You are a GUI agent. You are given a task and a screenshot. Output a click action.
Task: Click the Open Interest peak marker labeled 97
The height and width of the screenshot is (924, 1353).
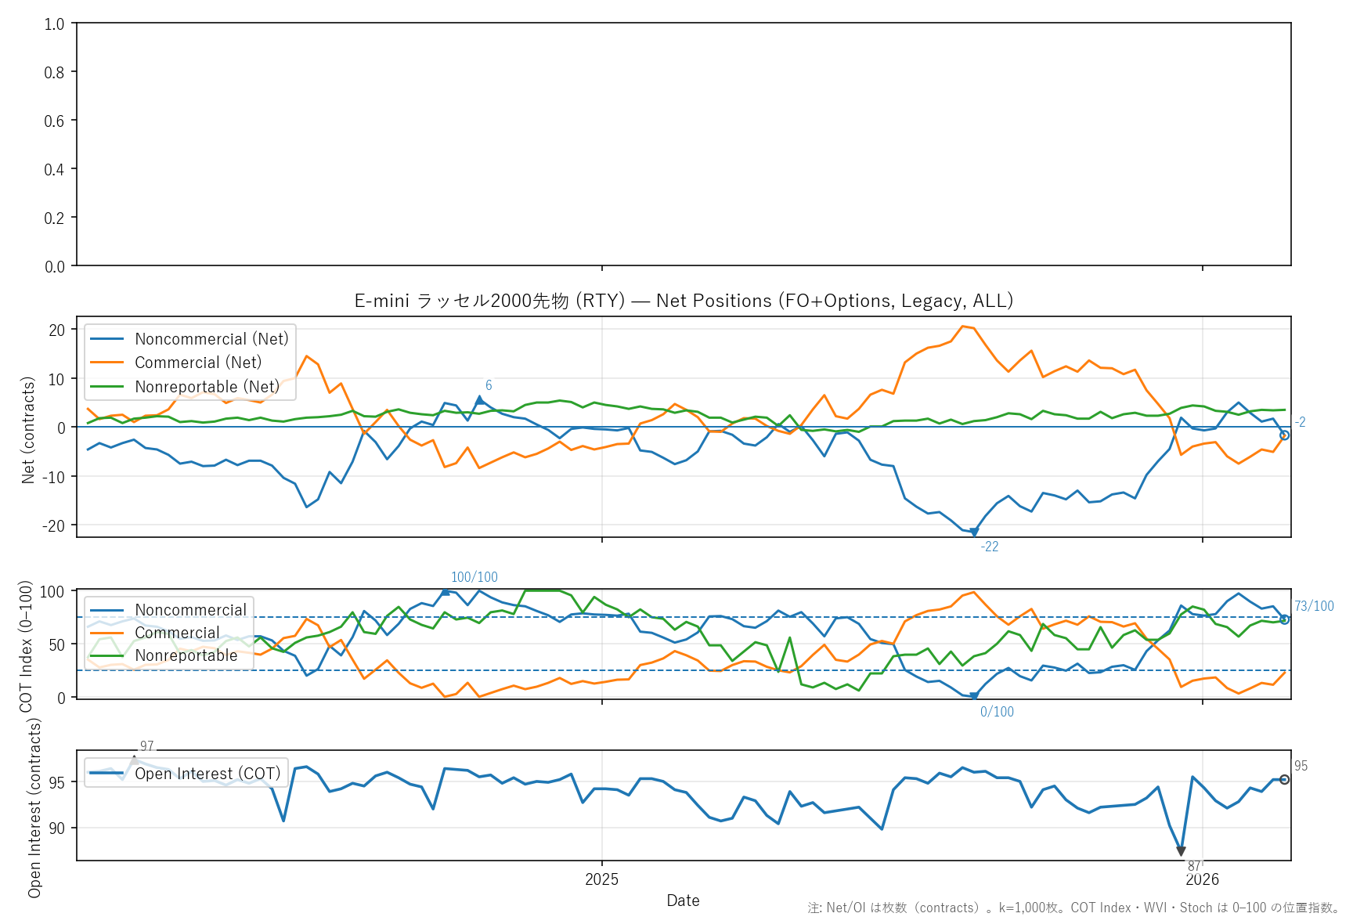pyautogui.click(x=135, y=760)
